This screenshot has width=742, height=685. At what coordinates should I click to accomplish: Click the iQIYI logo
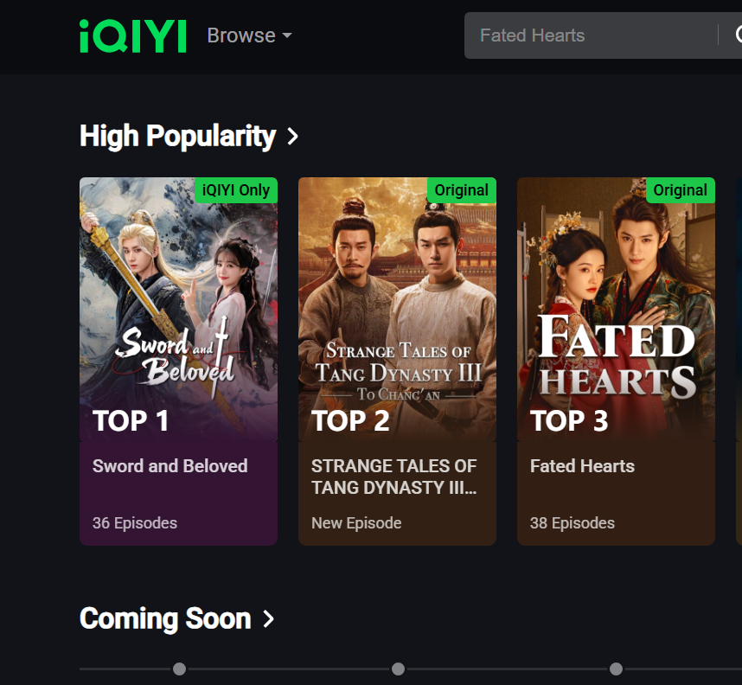point(132,36)
